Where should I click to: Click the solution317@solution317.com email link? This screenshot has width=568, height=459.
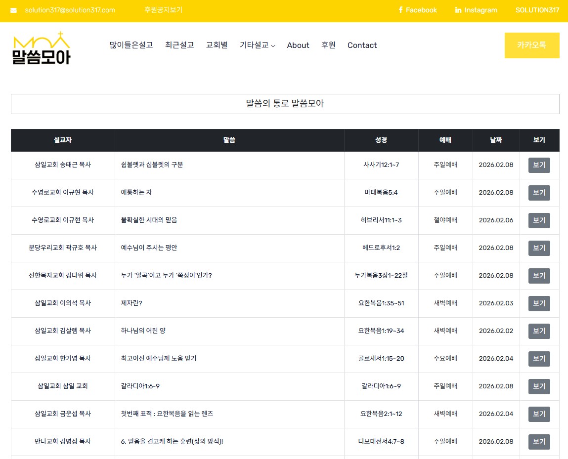pyautogui.click(x=70, y=10)
